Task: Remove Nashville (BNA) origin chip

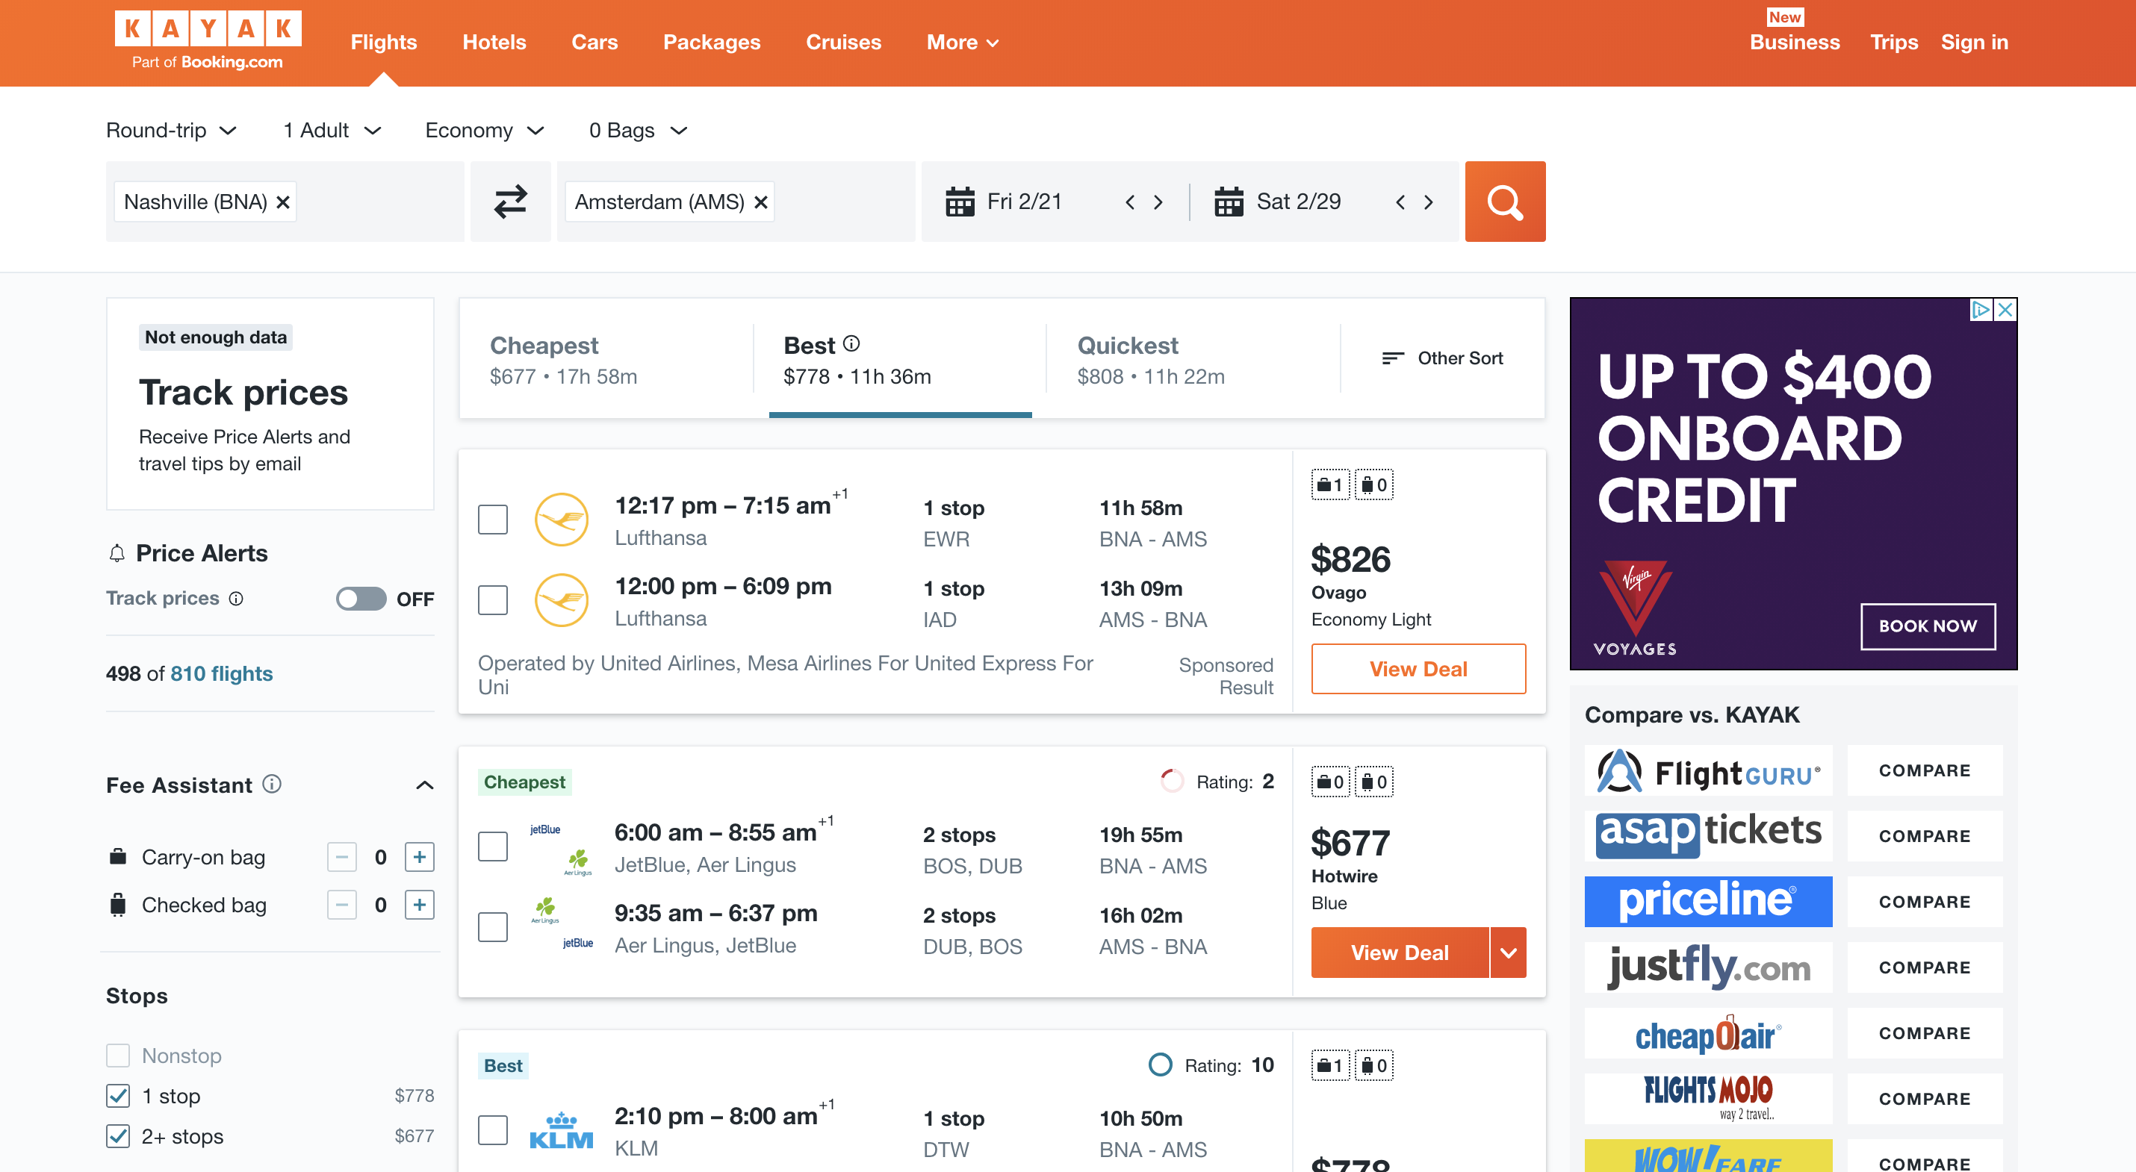Action: click(283, 202)
